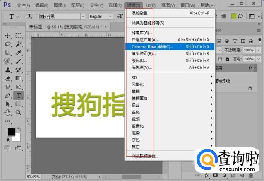
Task: Filter layers by adjustment layers icon
Action: (x=227, y=41)
